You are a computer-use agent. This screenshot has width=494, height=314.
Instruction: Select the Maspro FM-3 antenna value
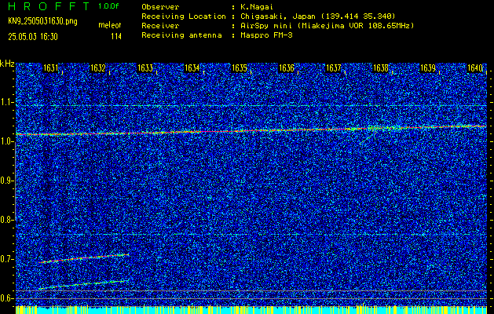265,35
